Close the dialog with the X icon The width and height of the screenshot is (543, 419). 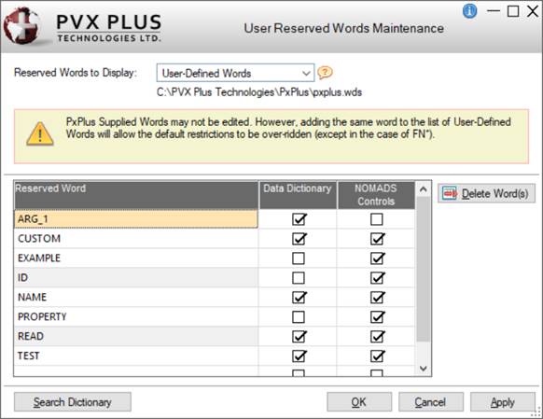point(533,11)
